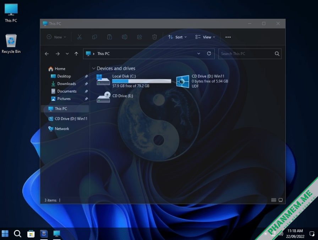Switch to large icons view in status bar
This screenshot has height=240, width=318.
tap(280, 200)
